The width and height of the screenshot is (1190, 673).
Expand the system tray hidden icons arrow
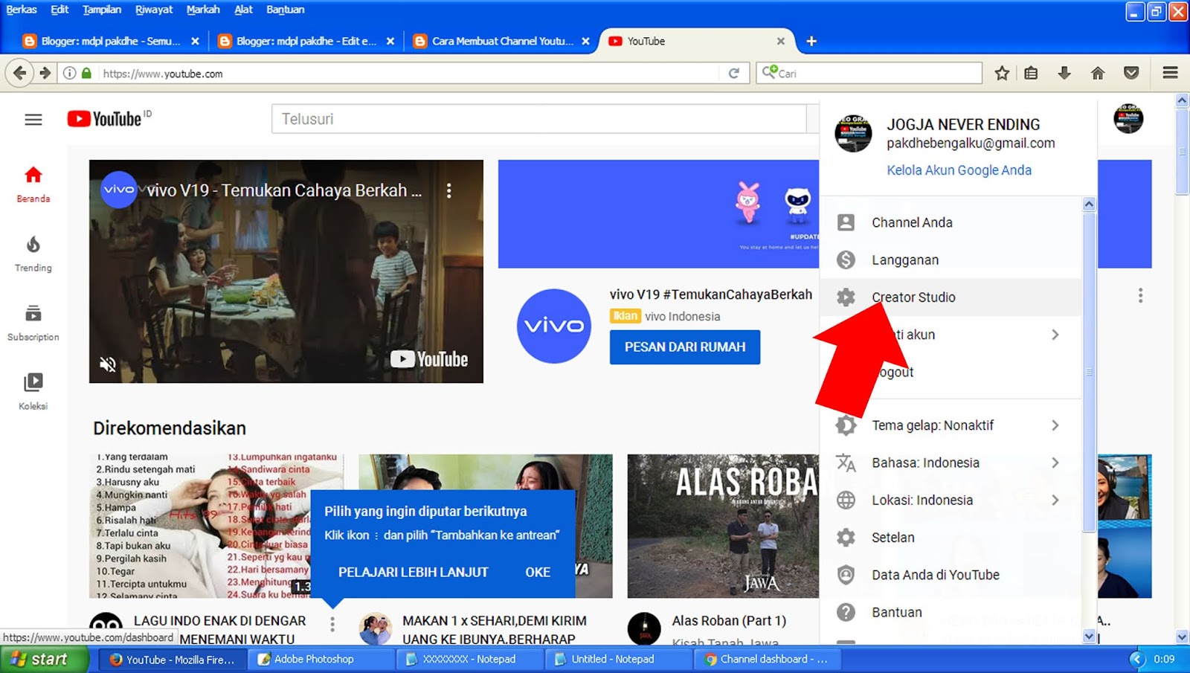(x=1136, y=659)
